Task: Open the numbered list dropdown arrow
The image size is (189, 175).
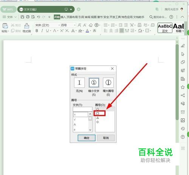Action: click(x=116, y=25)
